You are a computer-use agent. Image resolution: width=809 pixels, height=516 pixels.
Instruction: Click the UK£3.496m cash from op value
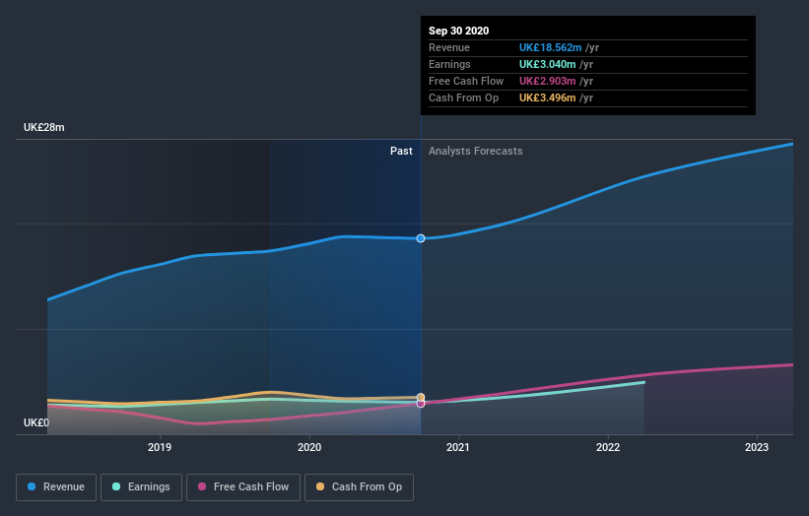point(547,97)
